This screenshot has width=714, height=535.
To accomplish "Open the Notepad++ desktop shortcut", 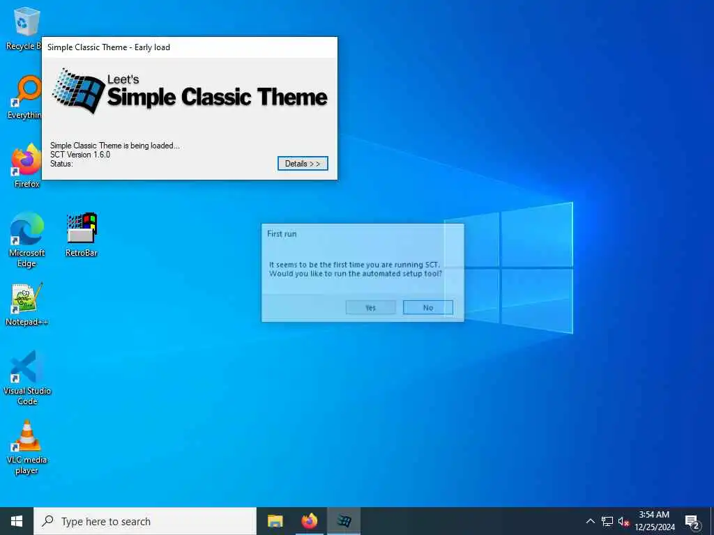I will 26,304.
